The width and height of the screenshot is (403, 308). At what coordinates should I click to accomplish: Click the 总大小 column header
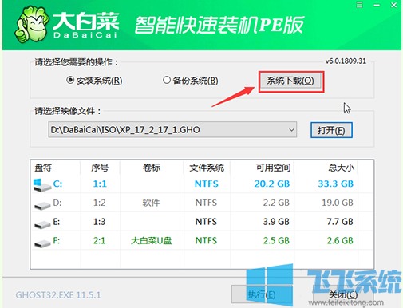click(342, 168)
